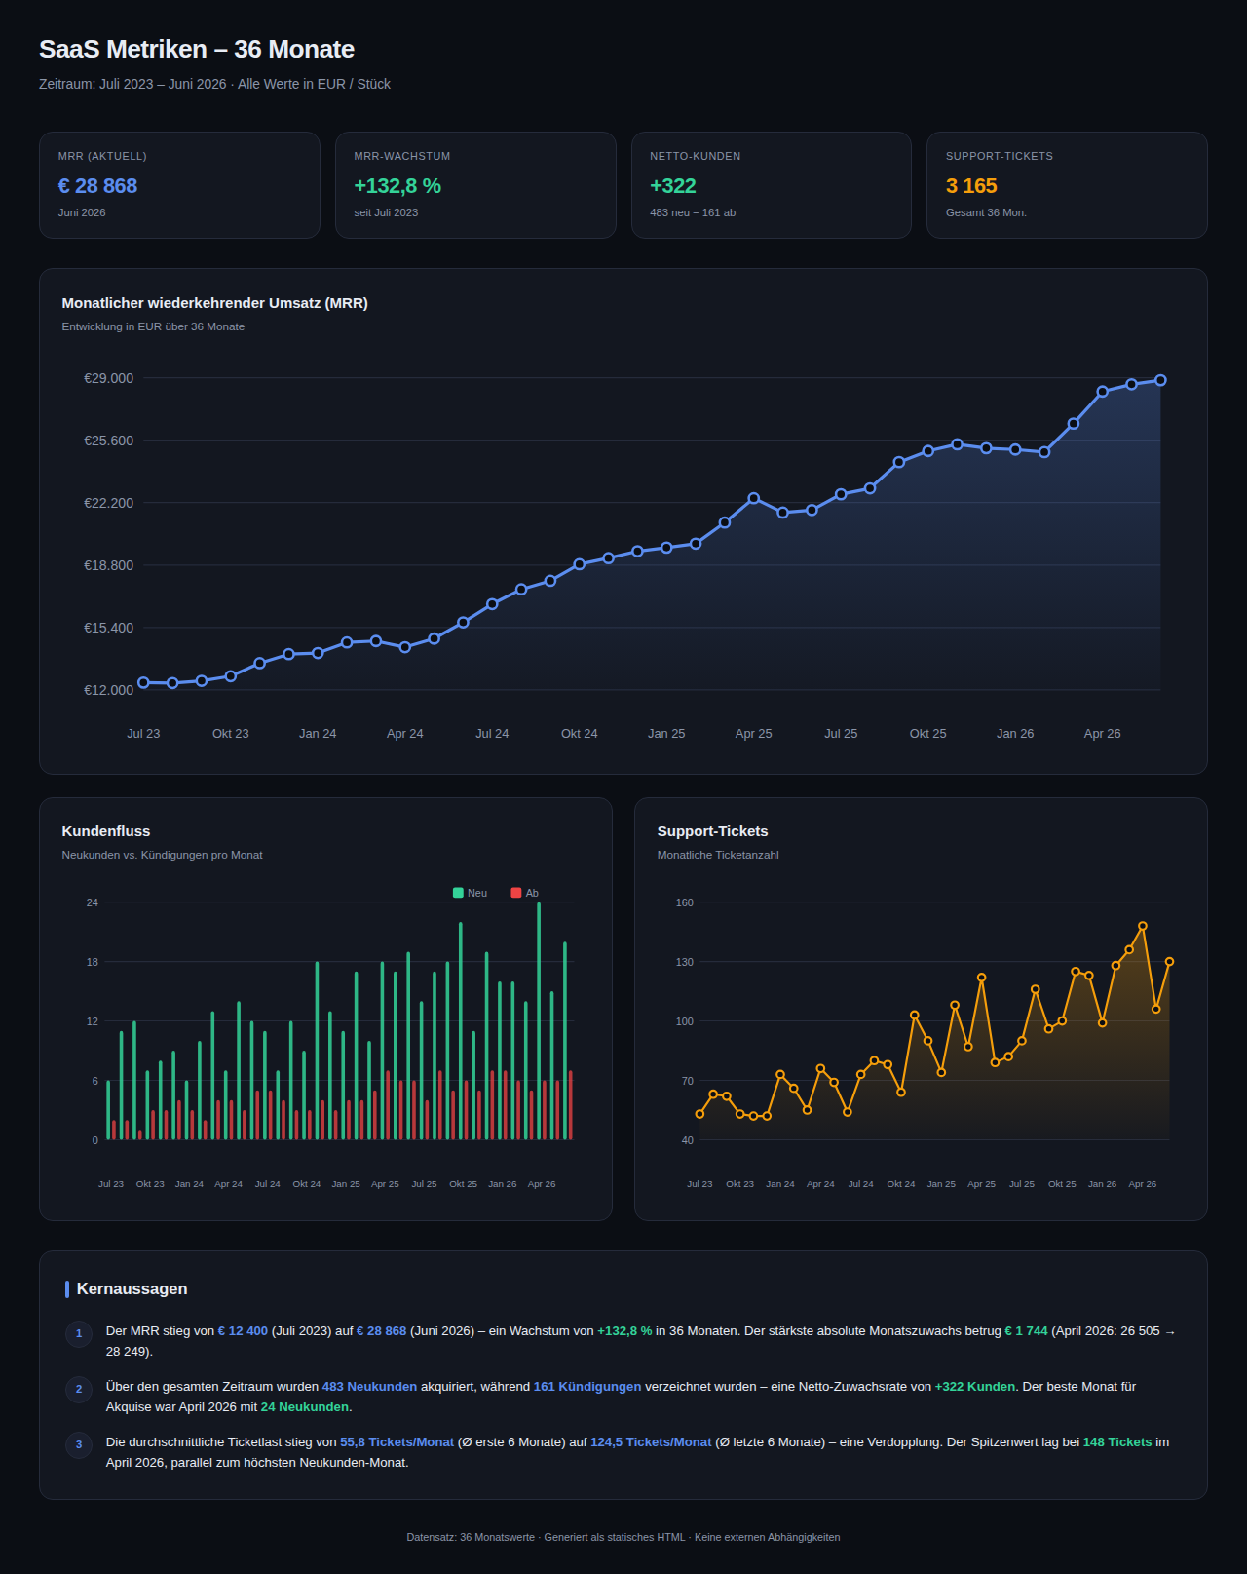The image size is (1247, 1574).
Task: Click the NETTO-KUNDEN card label
Action: click(696, 156)
